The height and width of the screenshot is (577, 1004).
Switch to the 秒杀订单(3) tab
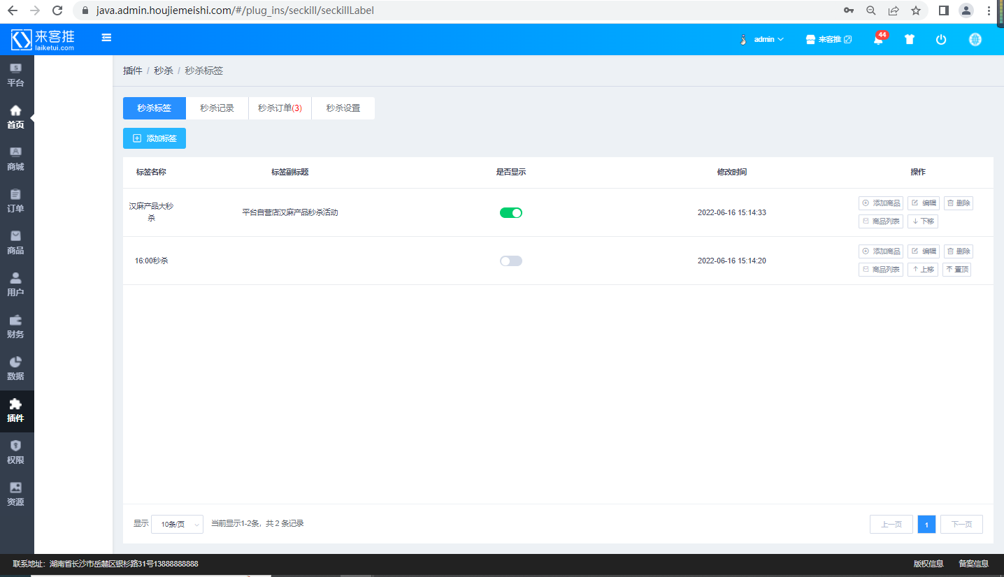click(x=280, y=108)
